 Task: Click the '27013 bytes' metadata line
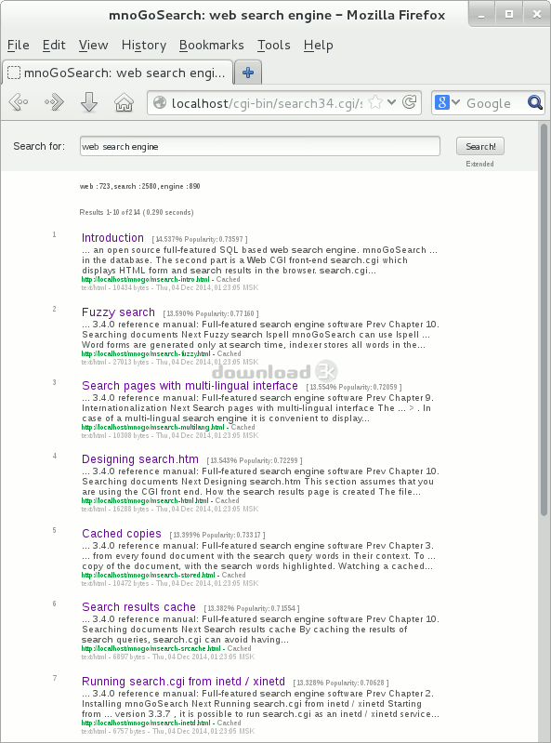point(170,362)
